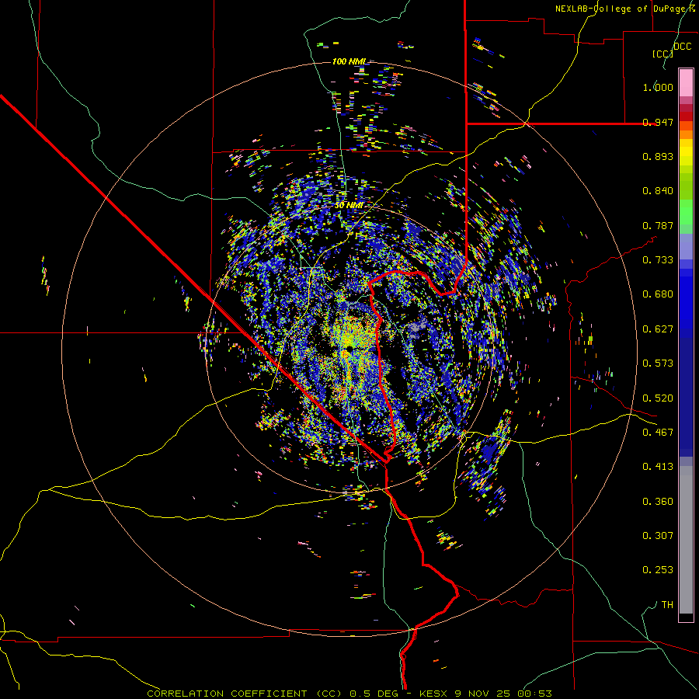Select the 0.840 legend value

[658, 191]
